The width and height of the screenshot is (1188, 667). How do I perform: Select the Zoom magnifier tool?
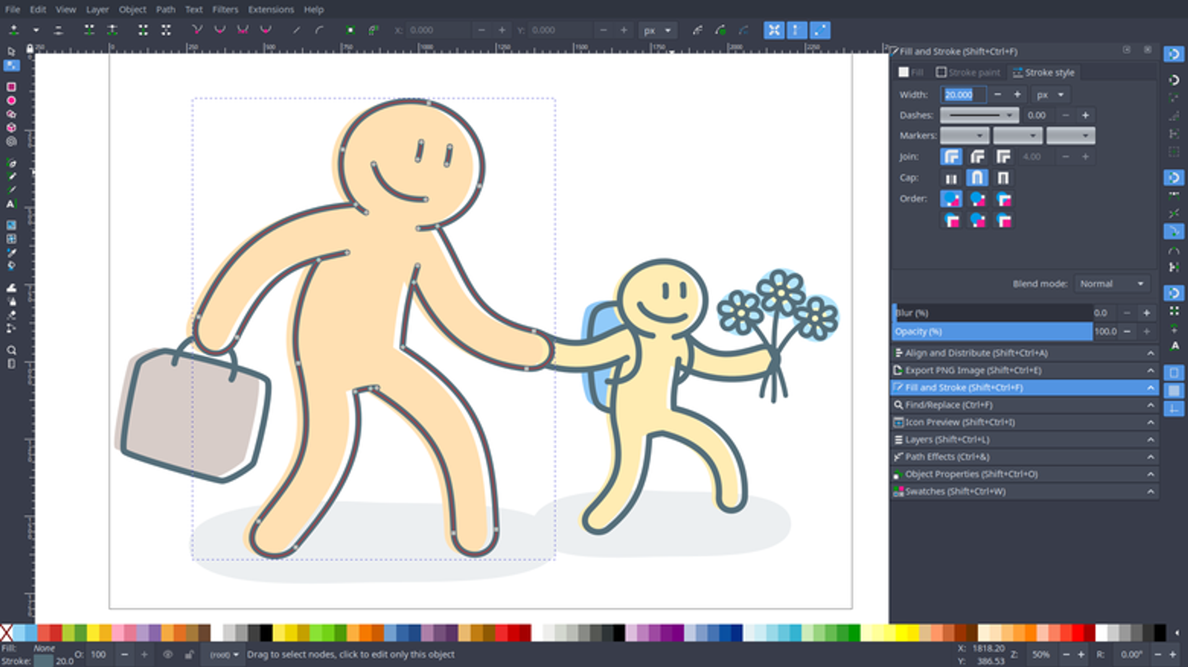[x=11, y=350]
